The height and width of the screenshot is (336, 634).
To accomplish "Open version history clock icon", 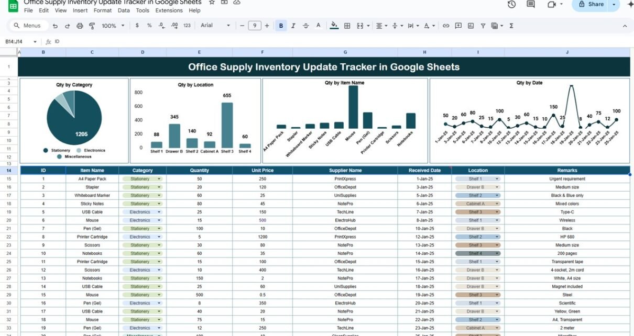I will click(511, 4).
